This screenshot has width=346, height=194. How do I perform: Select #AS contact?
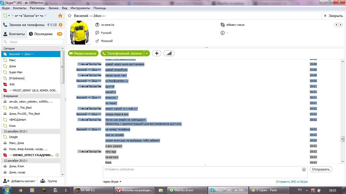click(x=31, y=84)
